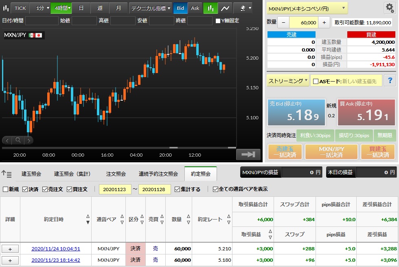Toggle 損切り:30pips setting
Image resolution: width=399 pixels, height=267 pixels.
354,136
